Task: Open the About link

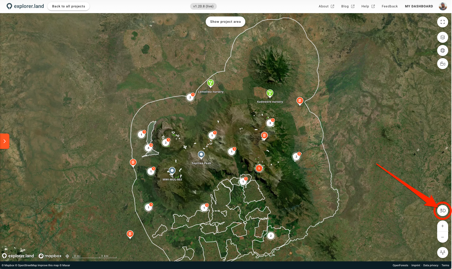Action: click(x=326, y=6)
